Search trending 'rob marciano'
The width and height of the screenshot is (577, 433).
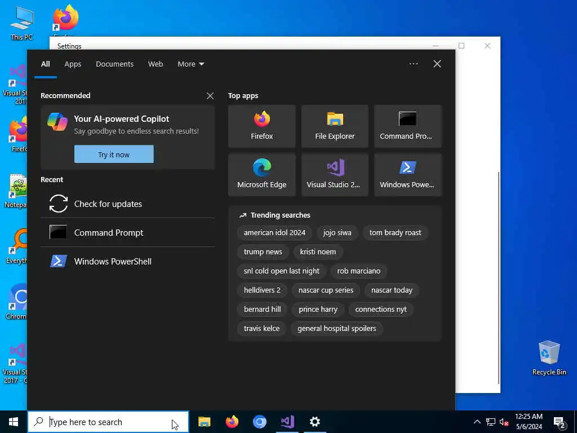359,271
